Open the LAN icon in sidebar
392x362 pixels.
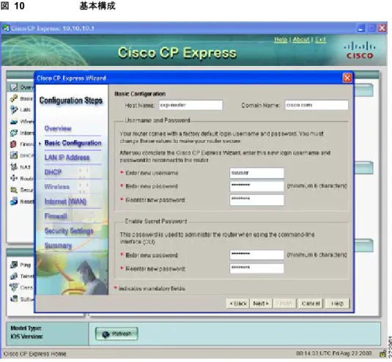[14, 109]
